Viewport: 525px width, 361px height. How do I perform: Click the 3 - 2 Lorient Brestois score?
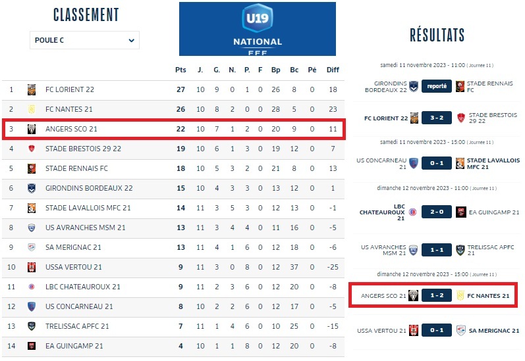tap(437, 118)
